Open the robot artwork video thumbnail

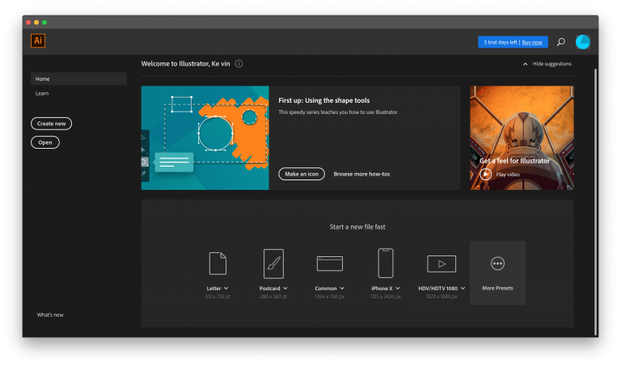click(522, 137)
